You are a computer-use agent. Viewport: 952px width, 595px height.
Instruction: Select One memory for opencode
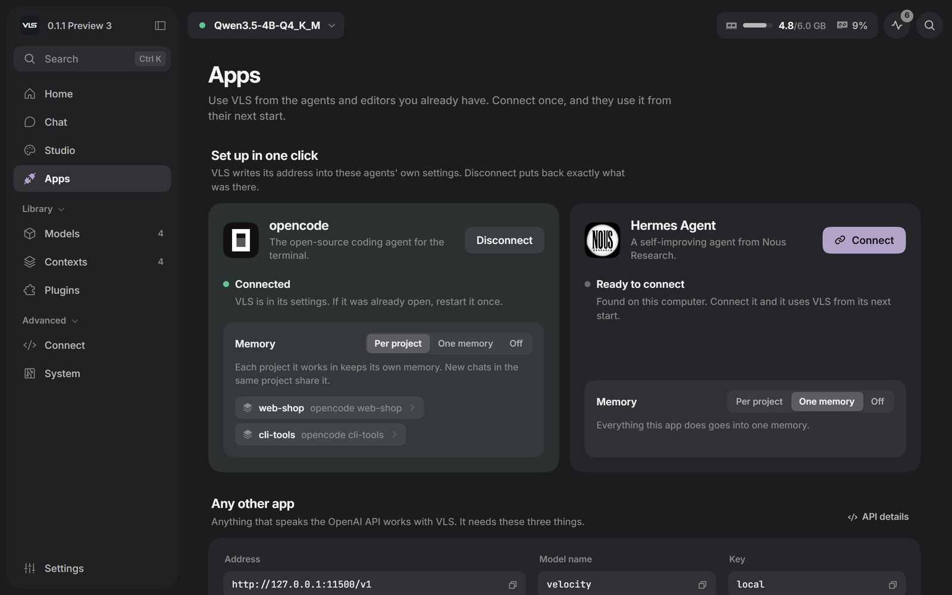click(x=465, y=343)
